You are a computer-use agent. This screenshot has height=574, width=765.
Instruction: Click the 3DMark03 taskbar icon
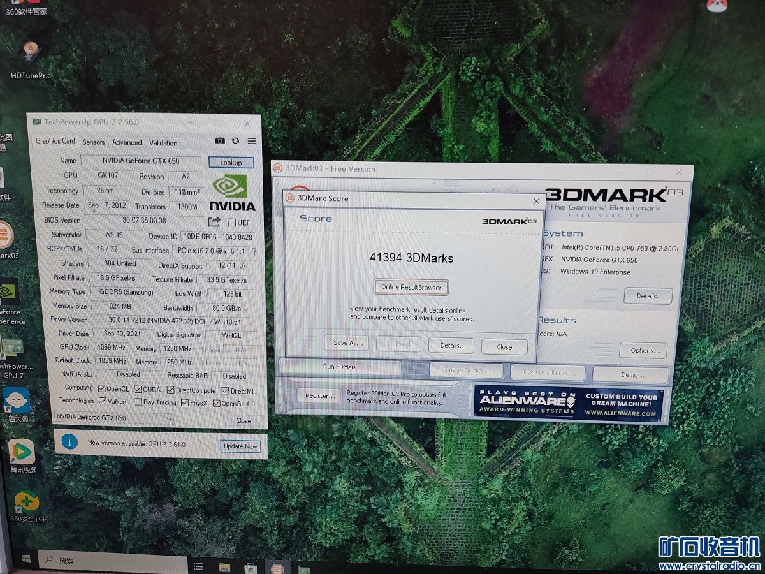click(x=277, y=568)
